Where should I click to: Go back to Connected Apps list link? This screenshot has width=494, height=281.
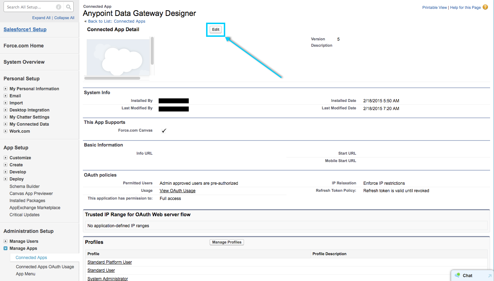[117, 21]
